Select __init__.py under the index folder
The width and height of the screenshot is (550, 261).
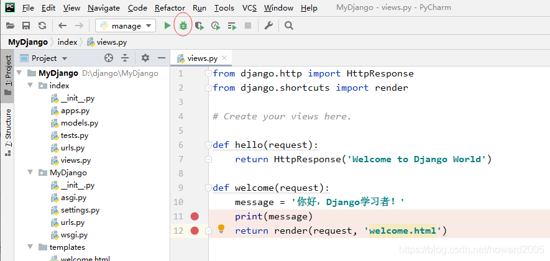(x=78, y=98)
